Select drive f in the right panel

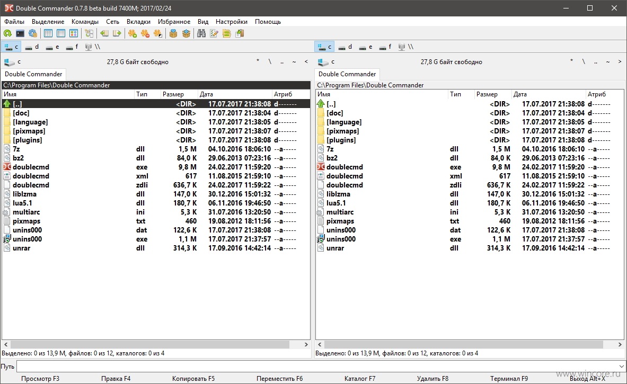pos(385,47)
